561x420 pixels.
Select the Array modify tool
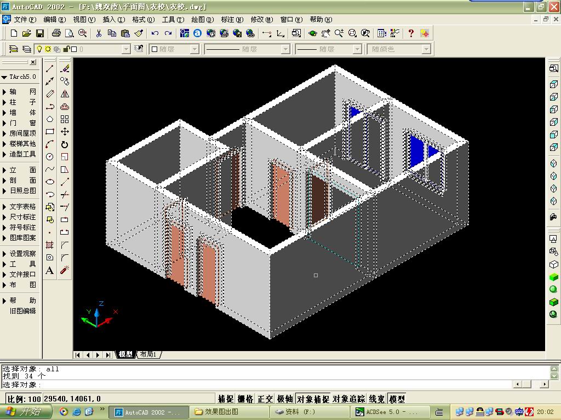click(x=65, y=119)
